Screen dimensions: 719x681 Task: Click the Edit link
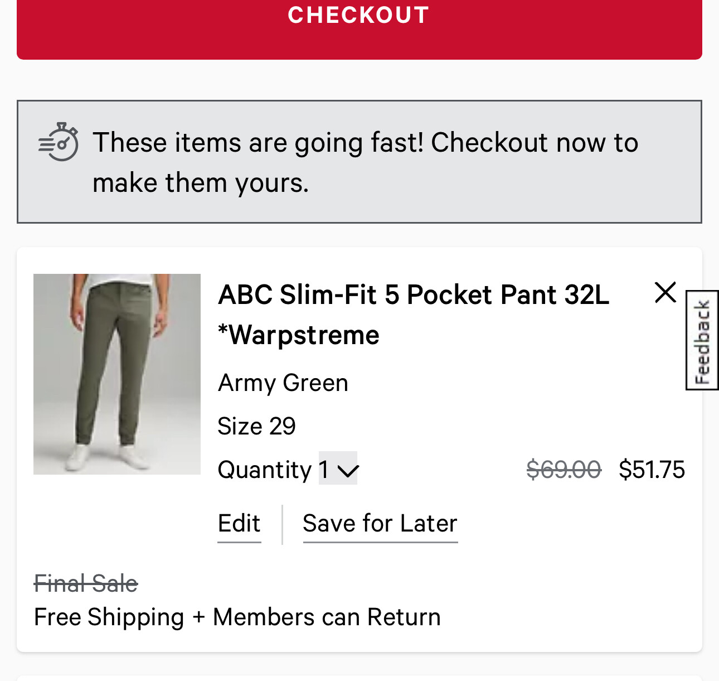(239, 524)
